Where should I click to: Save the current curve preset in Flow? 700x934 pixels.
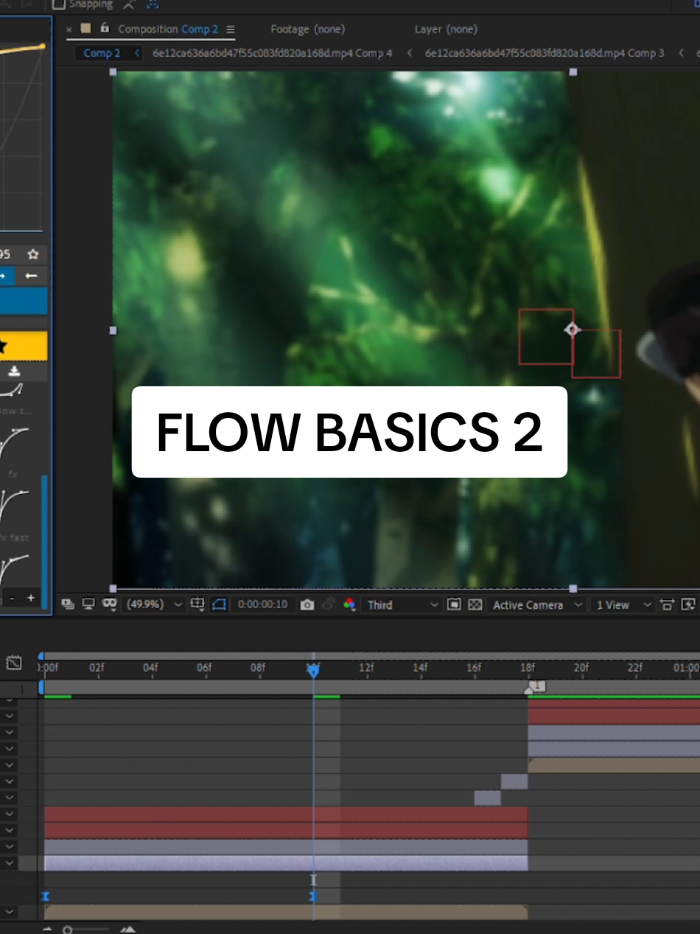(x=13, y=372)
